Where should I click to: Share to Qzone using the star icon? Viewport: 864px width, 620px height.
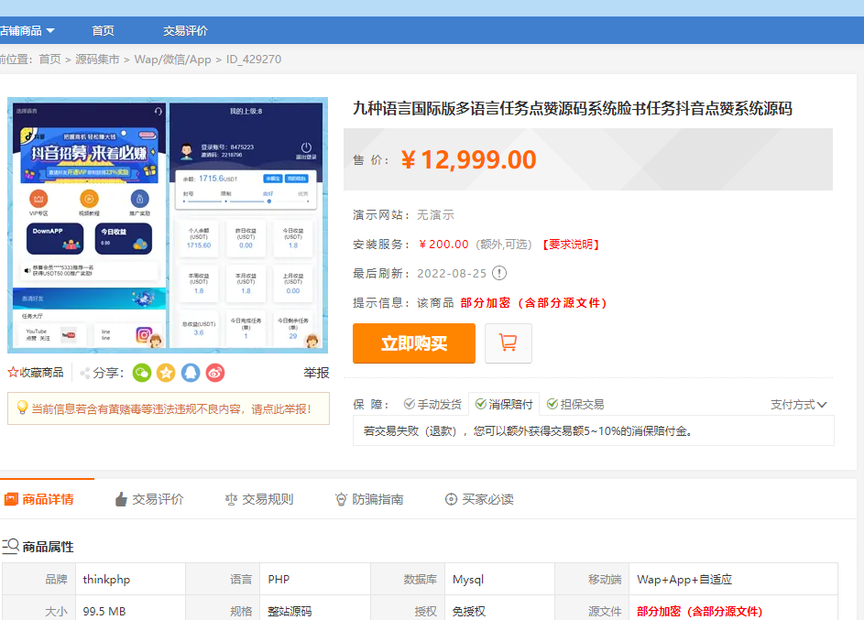point(166,373)
